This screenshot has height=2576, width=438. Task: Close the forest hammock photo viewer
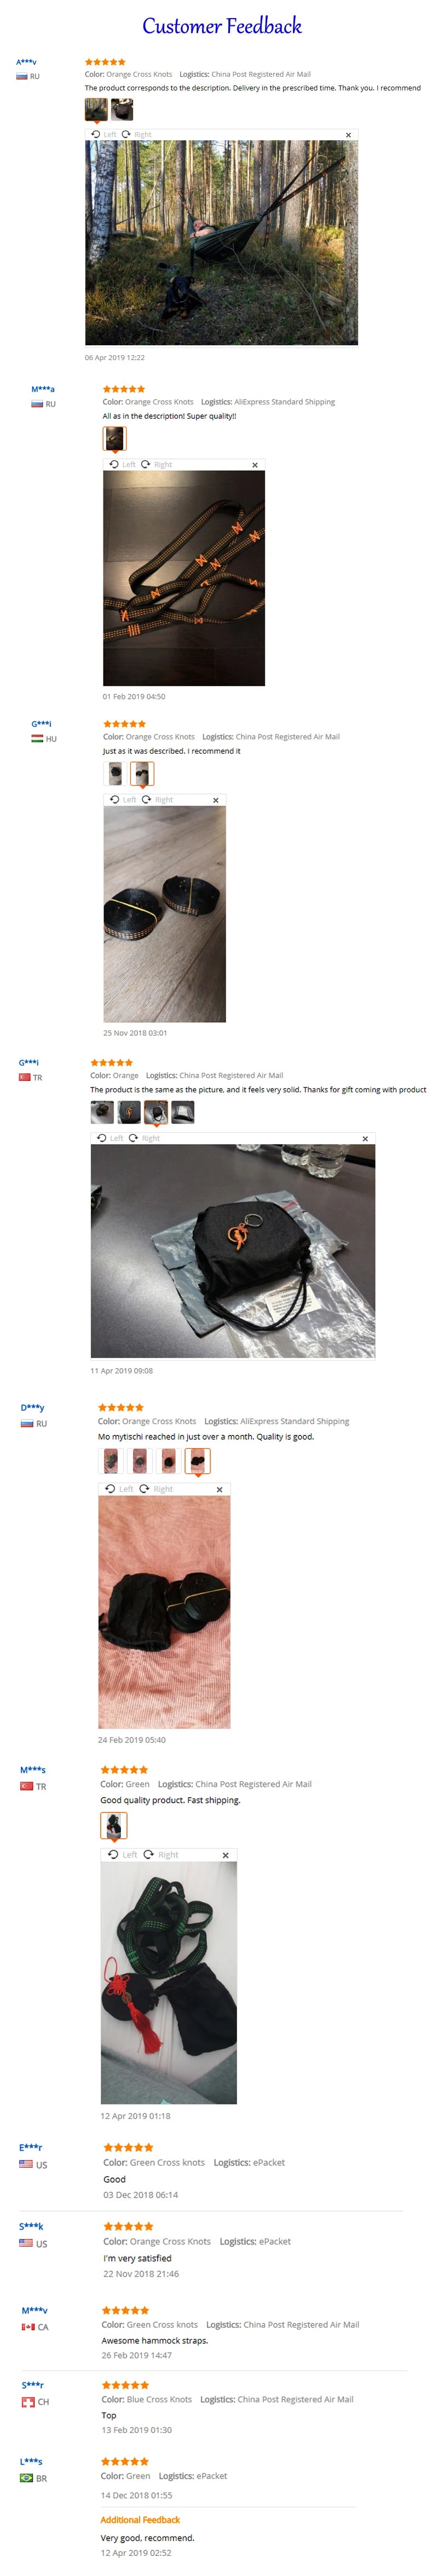click(x=348, y=135)
